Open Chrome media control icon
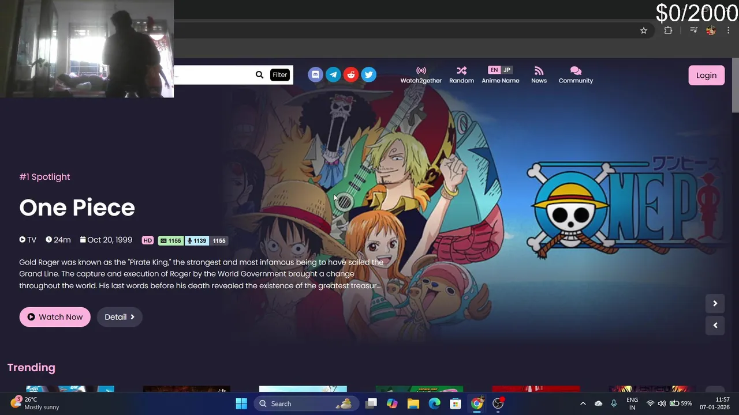The width and height of the screenshot is (739, 415). [694, 31]
